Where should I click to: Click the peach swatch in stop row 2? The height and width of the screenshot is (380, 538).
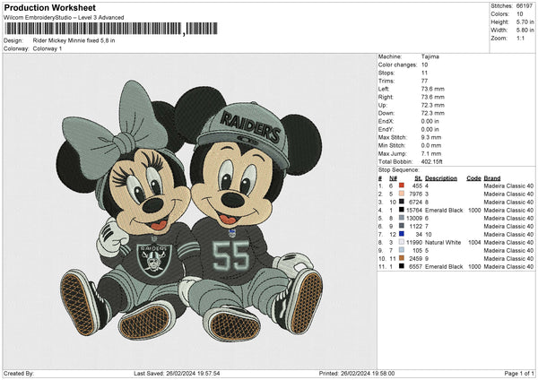point(402,194)
